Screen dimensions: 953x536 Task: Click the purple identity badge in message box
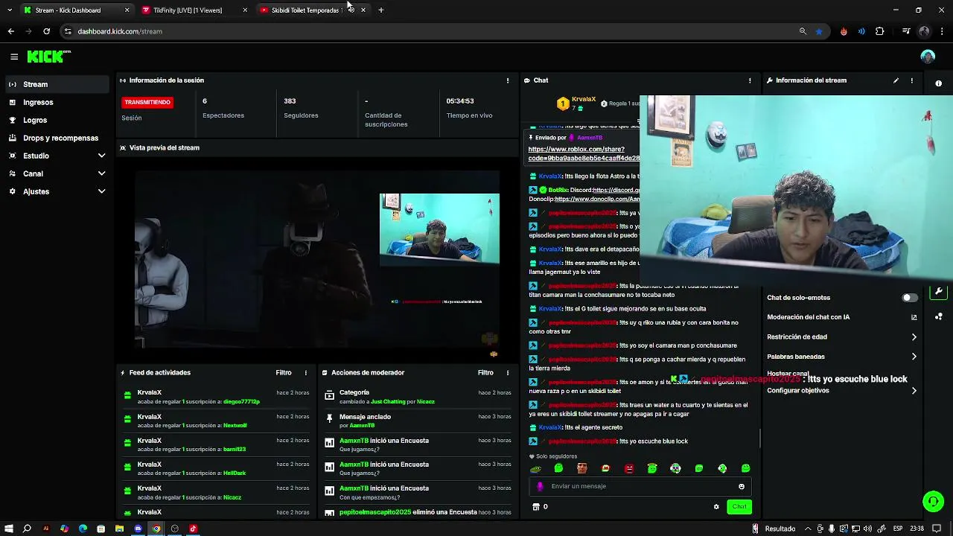[x=540, y=486]
